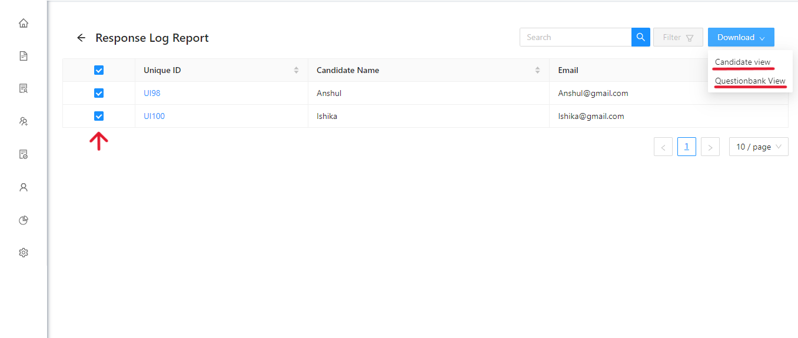The width and height of the screenshot is (798, 338).
Task: Focus the Search input field
Action: [575, 37]
